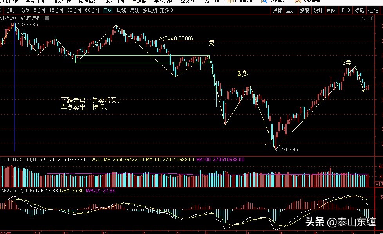Expand 更多 period options
Image resolution: width=383 pixels, height=234 pixels.
coord(166,10)
